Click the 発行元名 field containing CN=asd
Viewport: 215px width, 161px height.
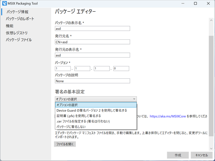92,42
